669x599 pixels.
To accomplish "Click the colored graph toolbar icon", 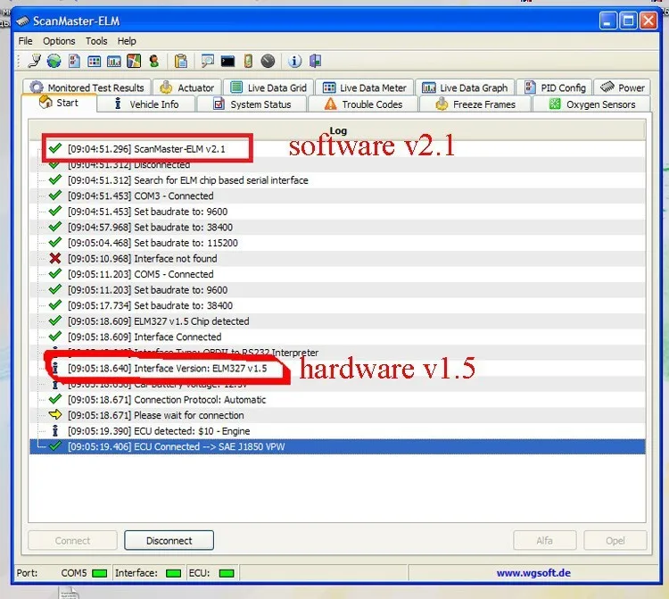I will click(134, 61).
